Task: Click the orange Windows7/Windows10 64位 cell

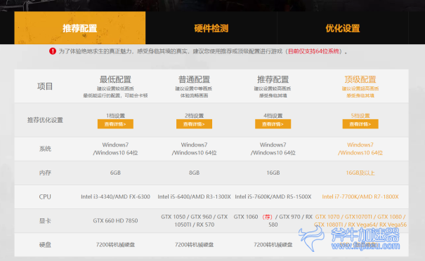Action: (x=360, y=149)
